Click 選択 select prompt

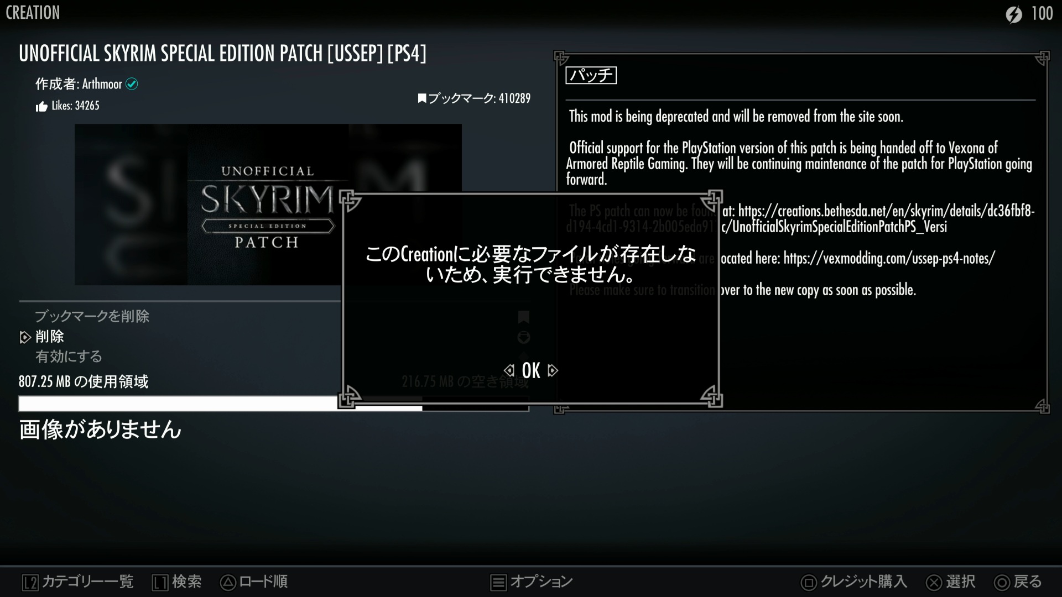pyautogui.click(x=960, y=582)
